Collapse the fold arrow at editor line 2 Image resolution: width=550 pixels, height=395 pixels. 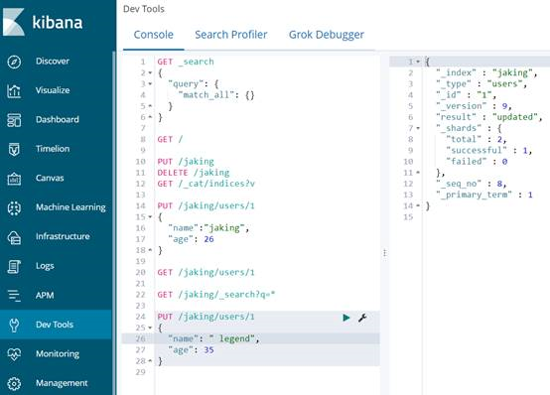click(150, 73)
